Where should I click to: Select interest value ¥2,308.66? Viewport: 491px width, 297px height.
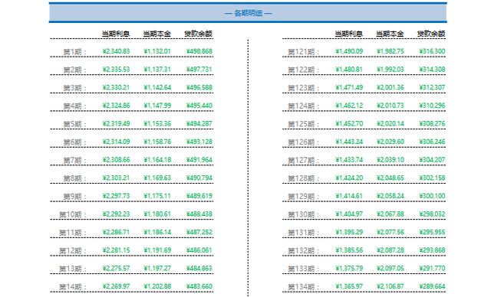[116, 160]
